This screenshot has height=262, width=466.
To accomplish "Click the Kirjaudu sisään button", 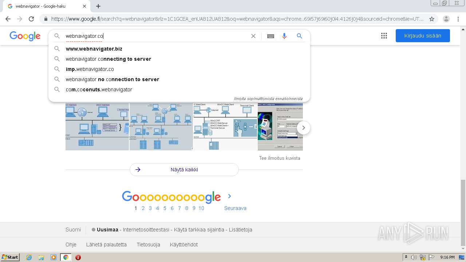I will point(423,36).
